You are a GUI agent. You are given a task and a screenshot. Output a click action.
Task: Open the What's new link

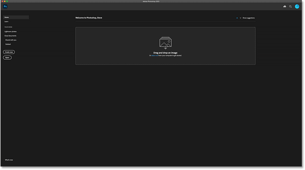tap(9, 160)
